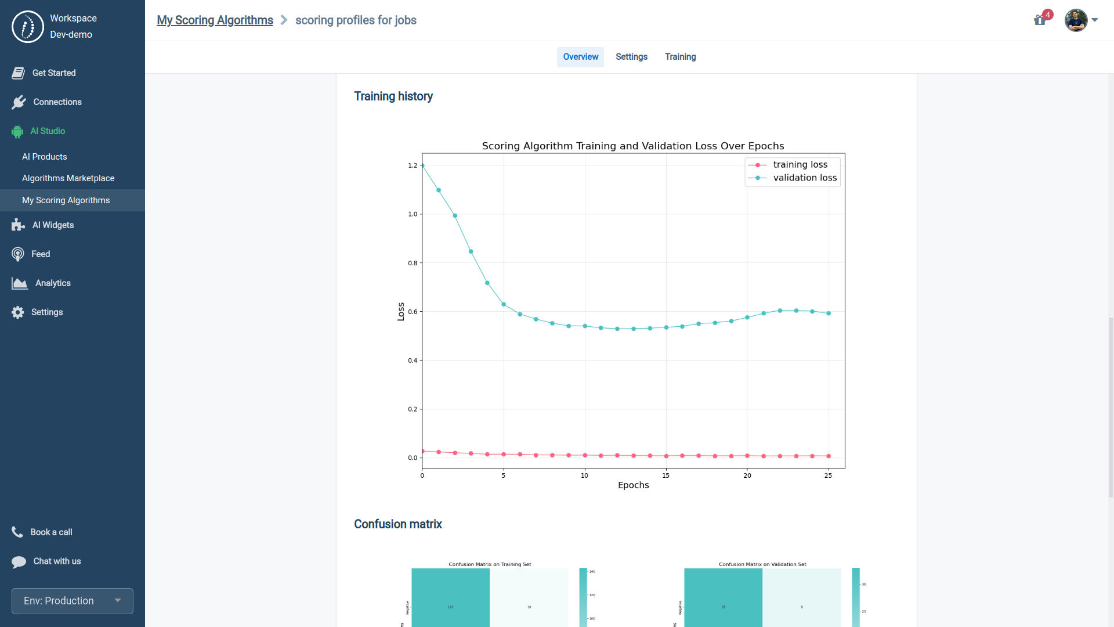Image resolution: width=1114 pixels, height=627 pixels.
Task: Go to Algorithms Marketplace
Action: pyautogui.click(x=68, y=178)
